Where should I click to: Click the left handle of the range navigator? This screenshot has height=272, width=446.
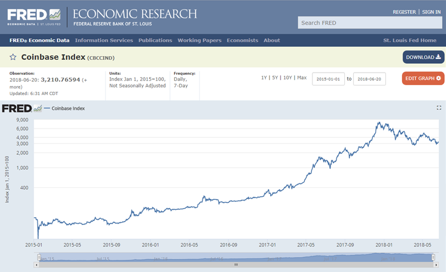[39, 257]
